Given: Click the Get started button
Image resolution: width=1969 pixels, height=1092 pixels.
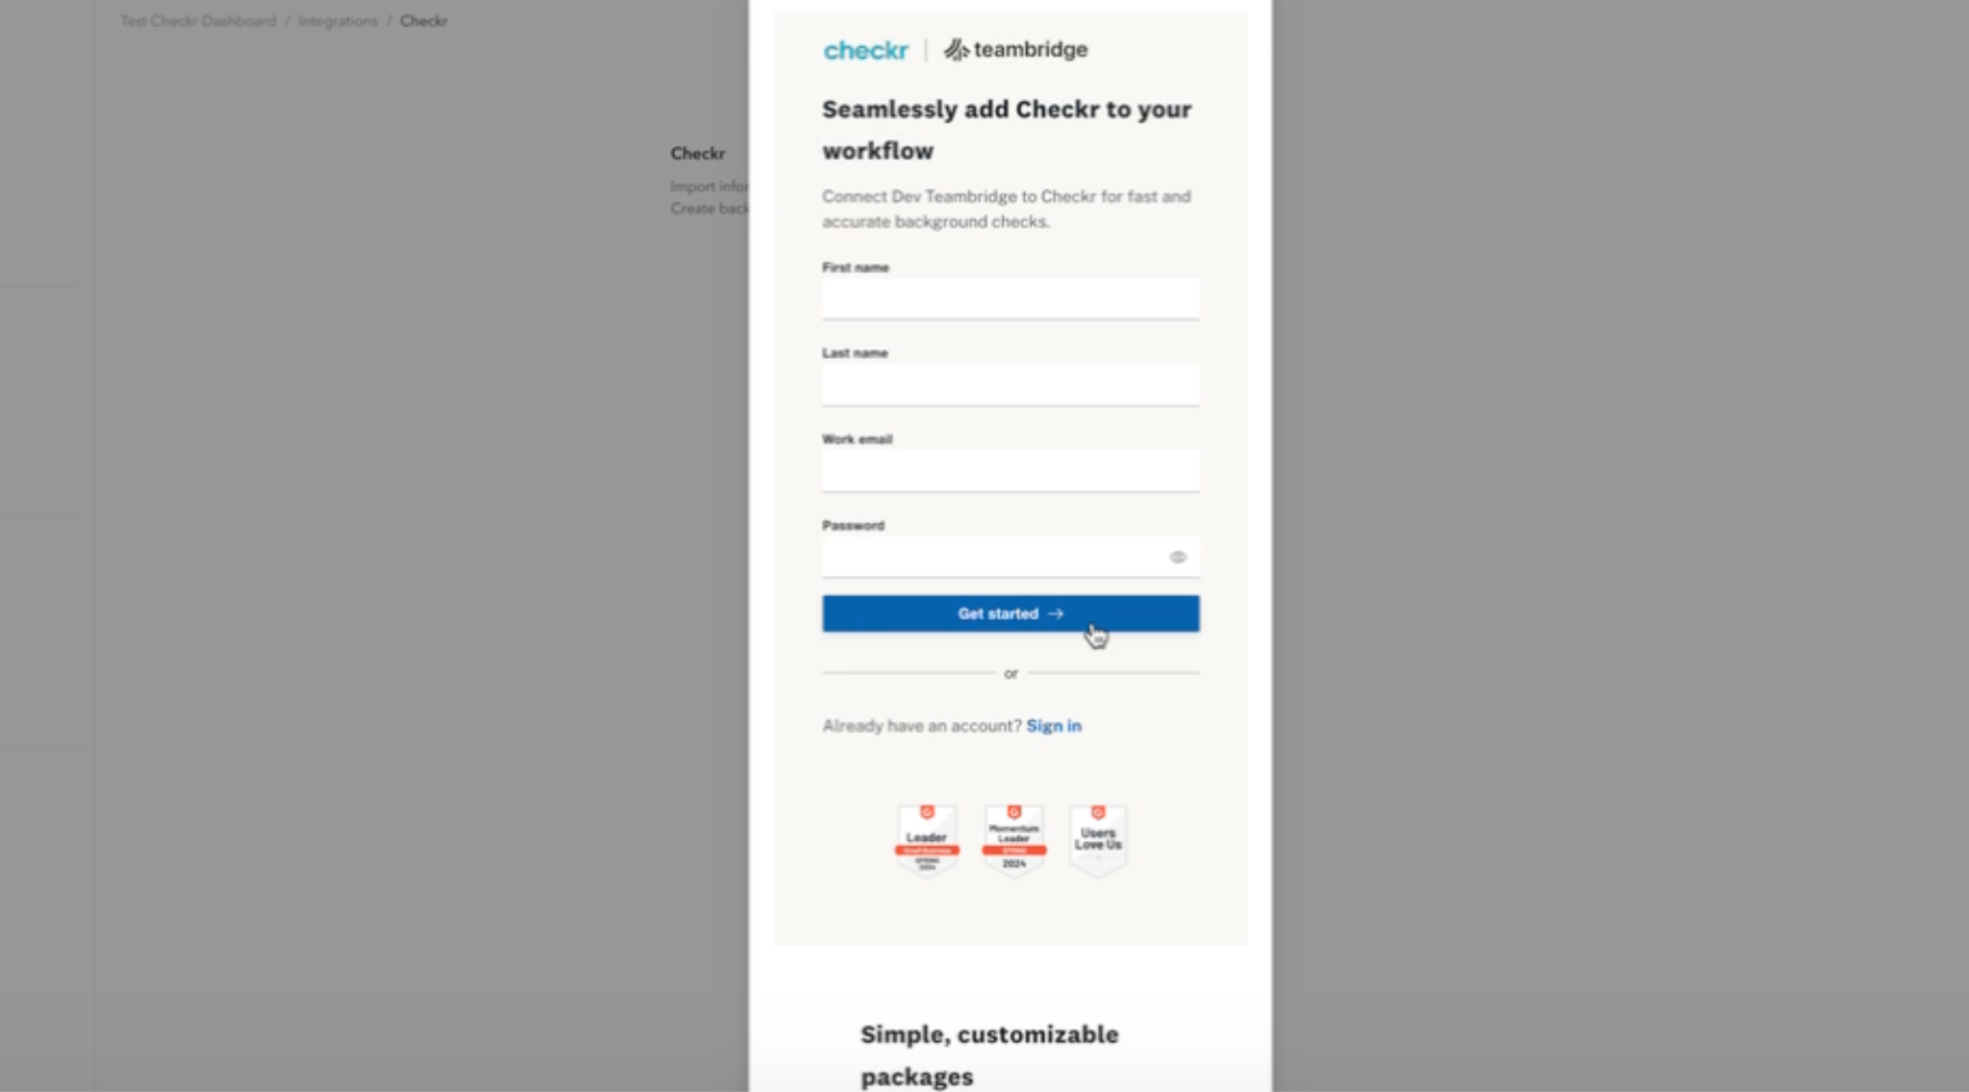Looking at the screenshot, I should coord(1010,613).
